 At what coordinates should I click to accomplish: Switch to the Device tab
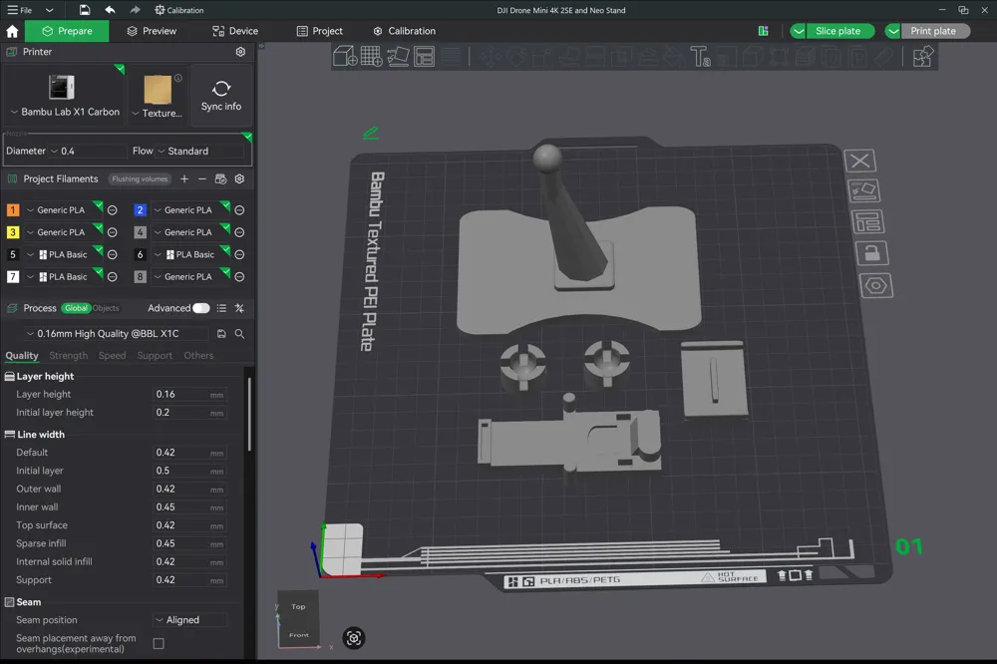(x=234, y=31)
